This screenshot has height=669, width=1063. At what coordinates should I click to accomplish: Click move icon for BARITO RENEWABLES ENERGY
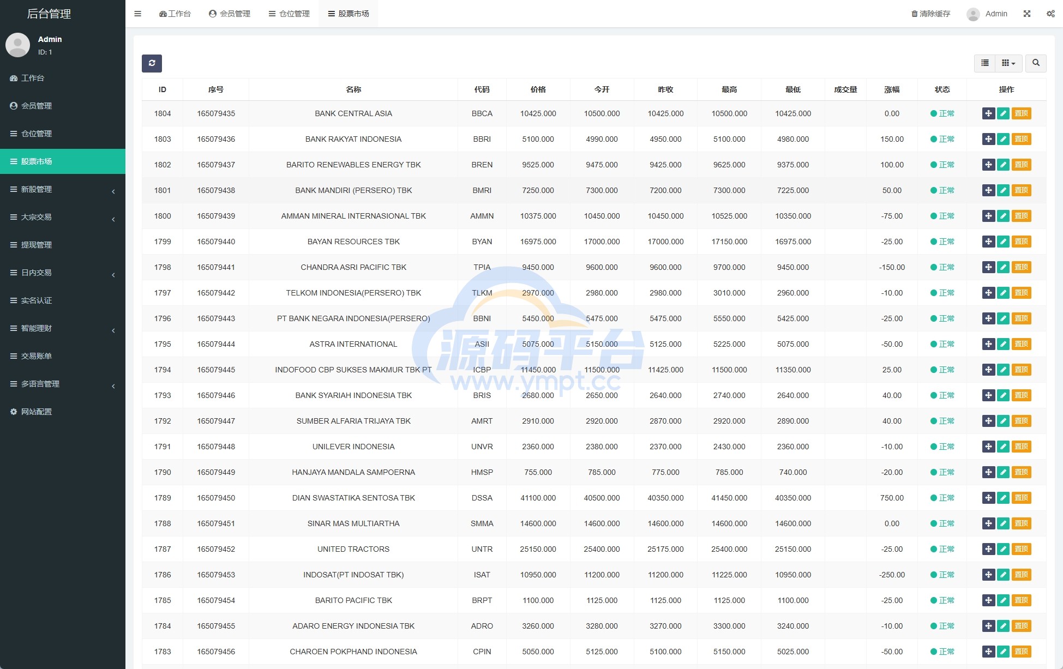[988, 165]
